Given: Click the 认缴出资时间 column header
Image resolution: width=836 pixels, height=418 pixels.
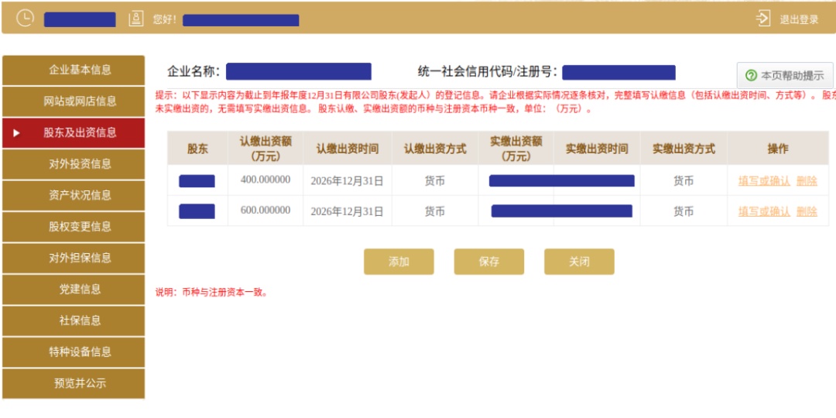Looking at the screenshot, I should click(348, 149).
